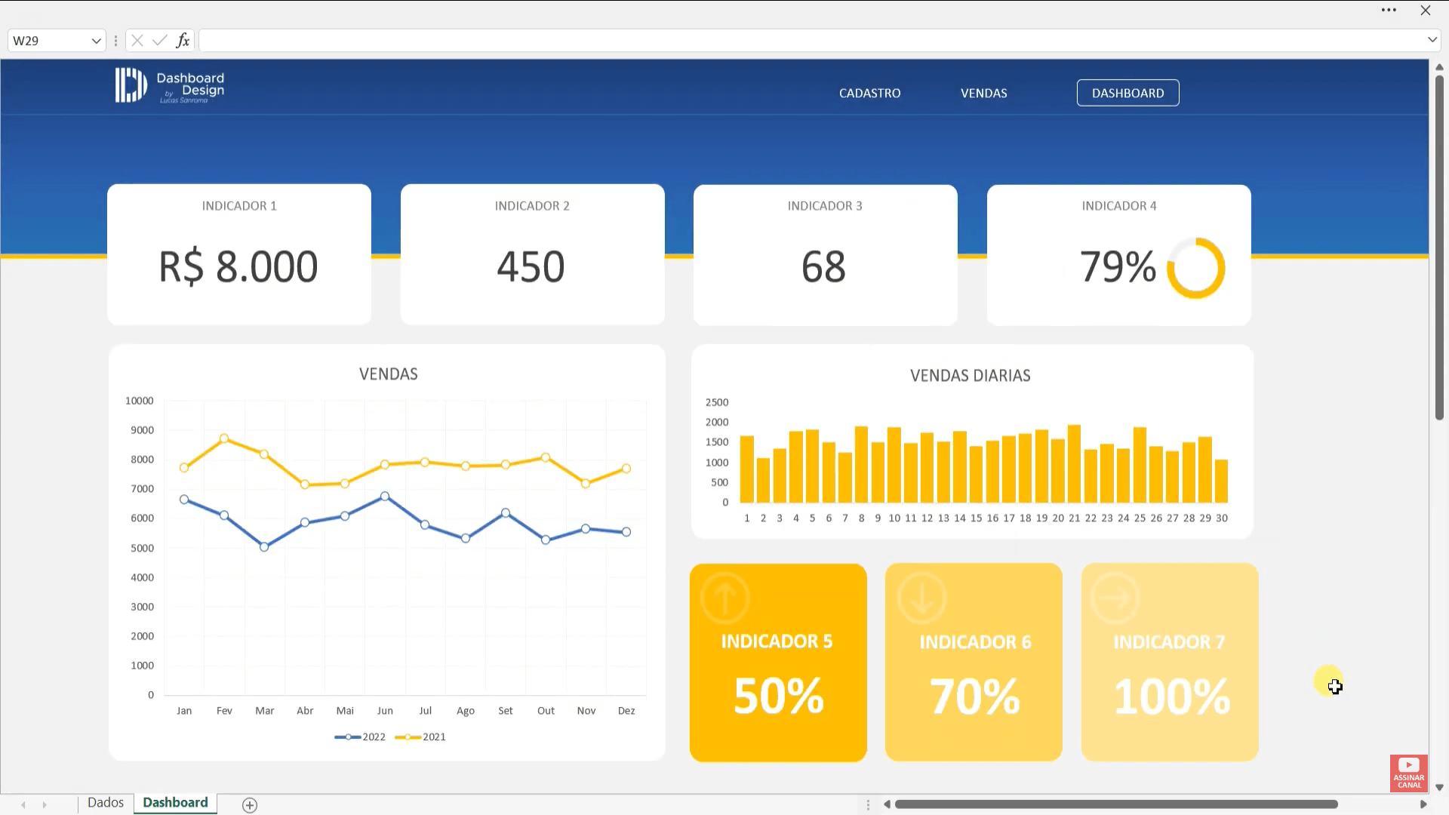Click the Cancel (X) icon in formula bar
Screen dimensions: 1449x815
137,40
